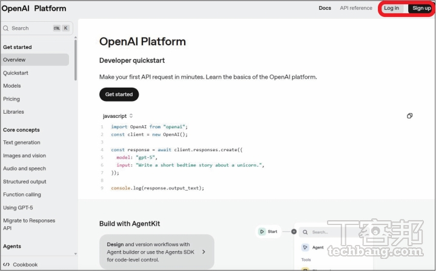Click 'const client = new OpenAI();' line
Screen dimensions: 436x271
150,135
